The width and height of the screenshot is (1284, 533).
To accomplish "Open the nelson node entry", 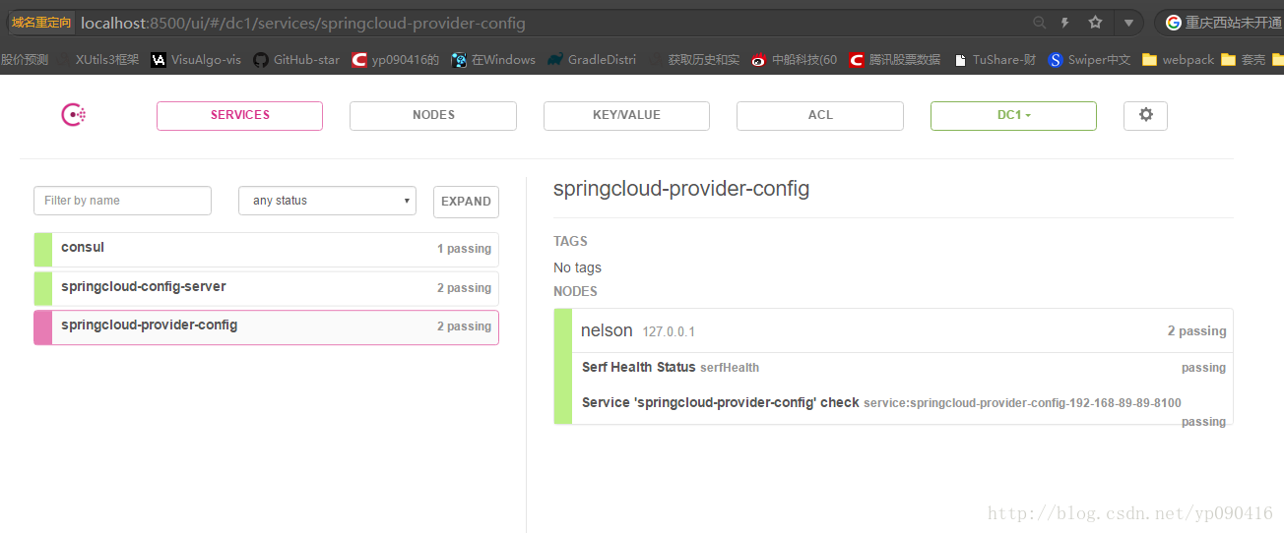I will [607, 331].
